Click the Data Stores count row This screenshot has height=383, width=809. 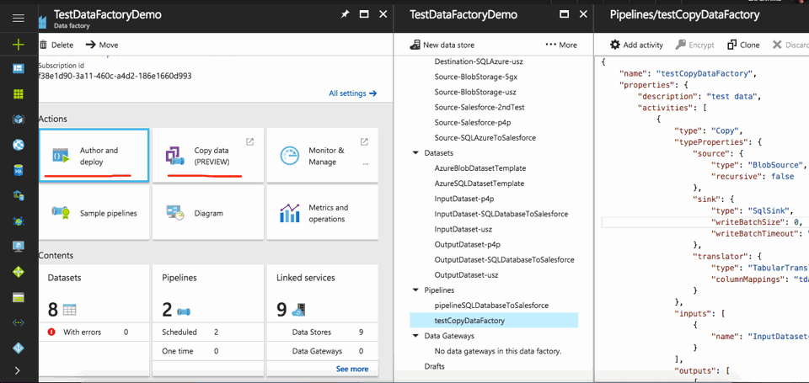[x=323, y=332]
